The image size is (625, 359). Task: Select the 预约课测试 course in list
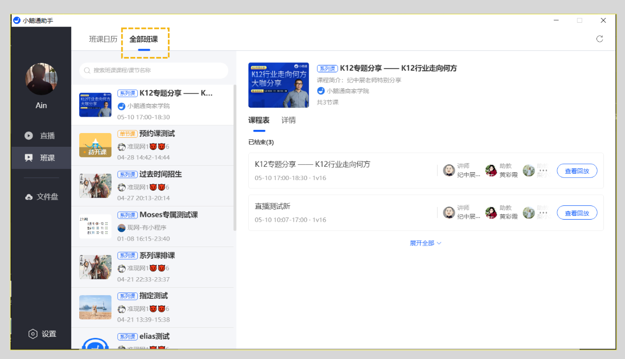tap(153, 145)
